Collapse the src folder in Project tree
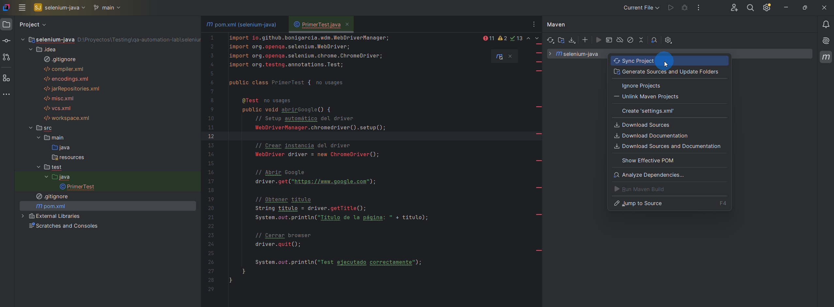This screenshot has height=307, width=834. click(30, 128)
